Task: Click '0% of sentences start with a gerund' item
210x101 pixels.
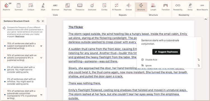Action: (x=23, y=70)
